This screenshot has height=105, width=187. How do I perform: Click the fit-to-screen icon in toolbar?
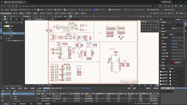(47, 16)
